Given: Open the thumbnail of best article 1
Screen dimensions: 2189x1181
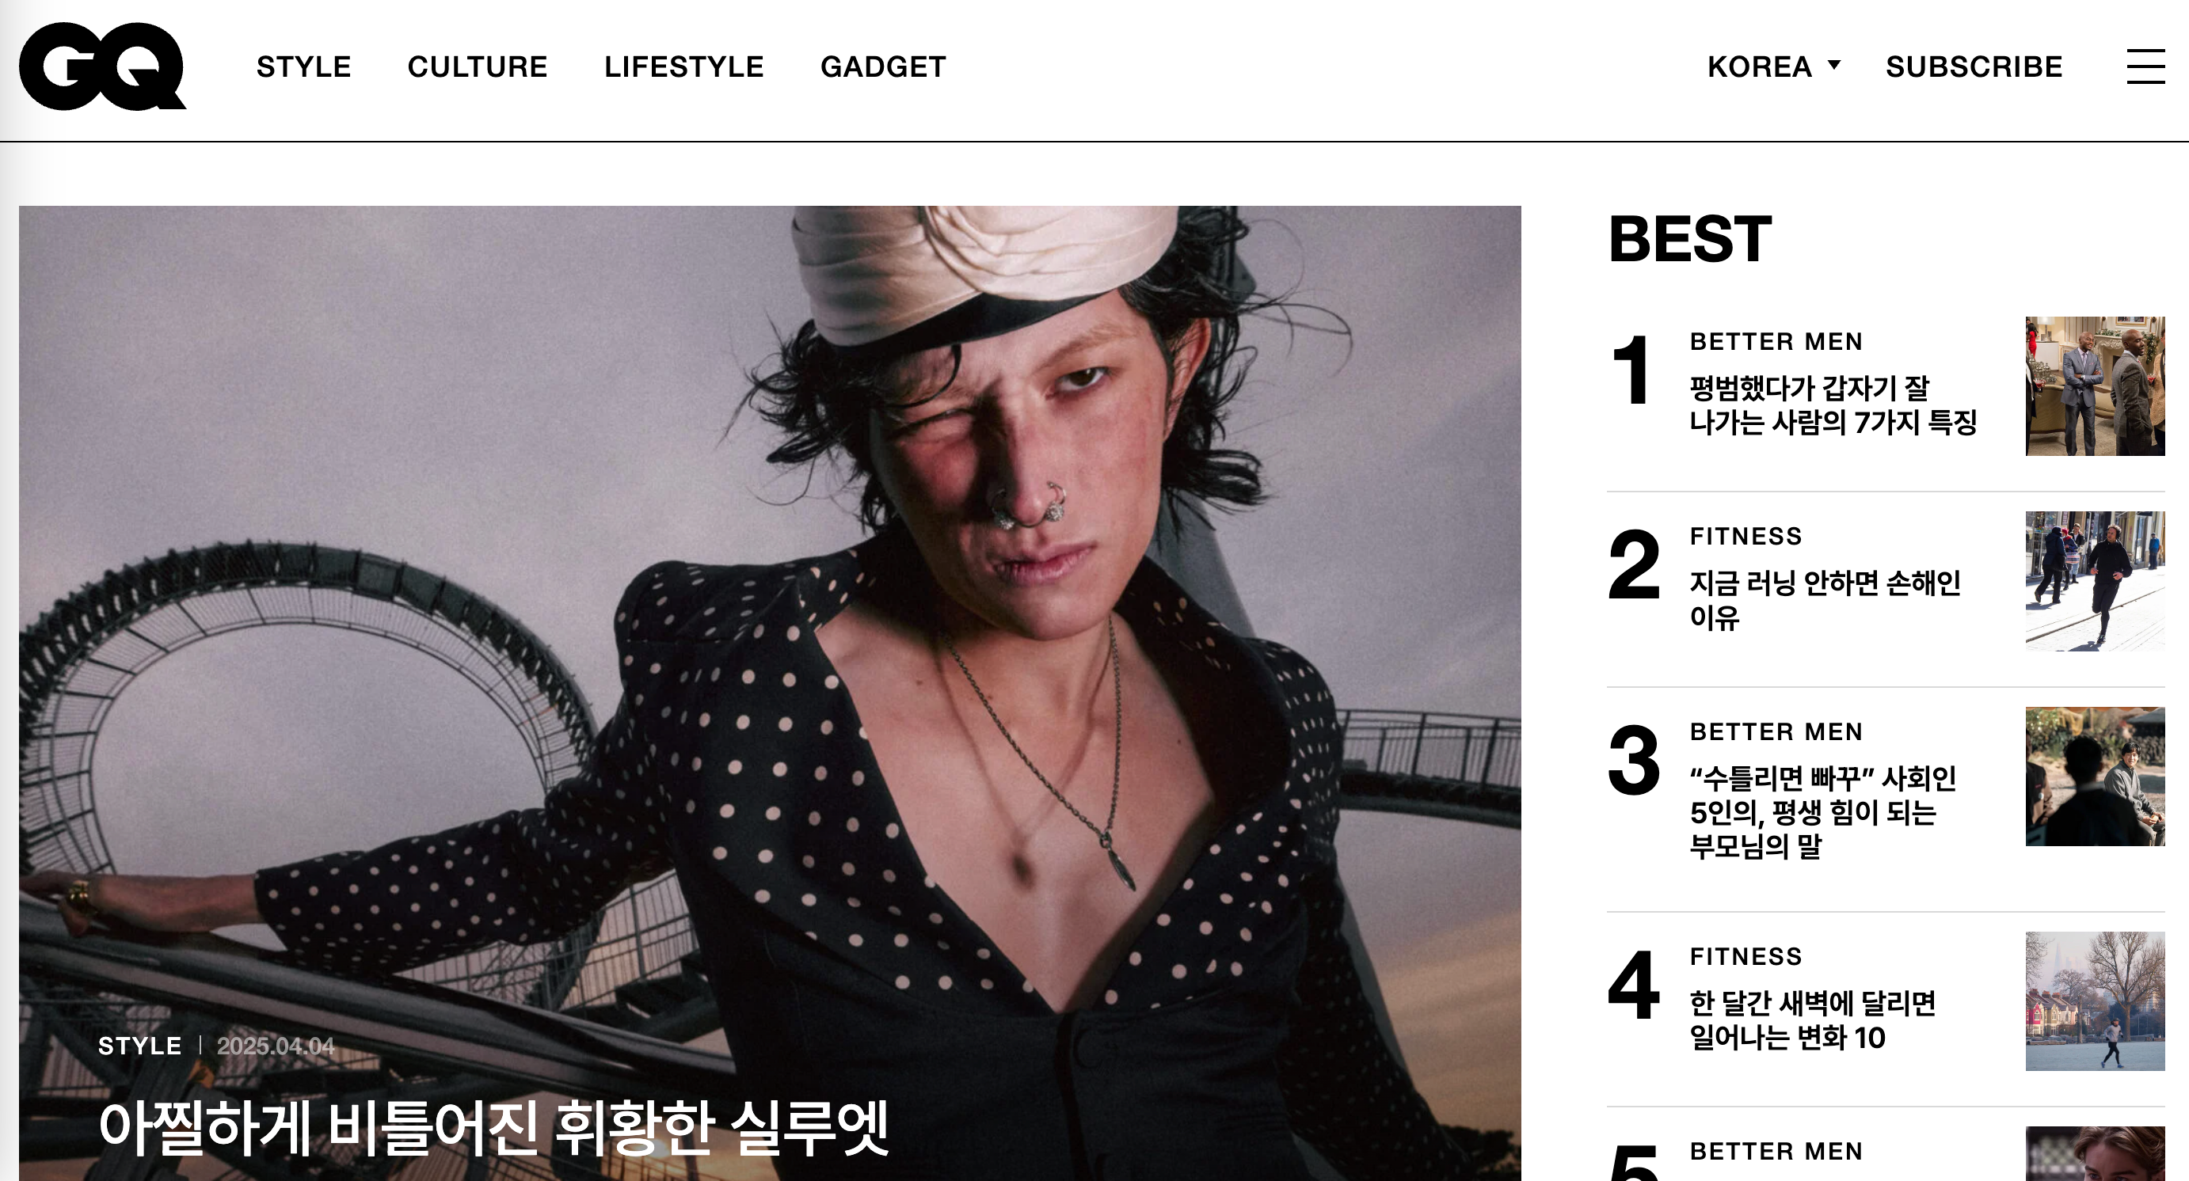Looking at the screenshot, I should [x=2095, y=386].
